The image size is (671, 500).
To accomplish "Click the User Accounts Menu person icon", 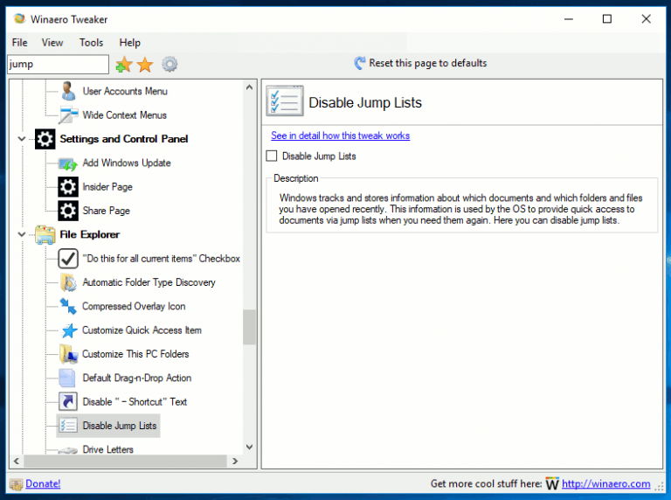I will tap(67, 91).
